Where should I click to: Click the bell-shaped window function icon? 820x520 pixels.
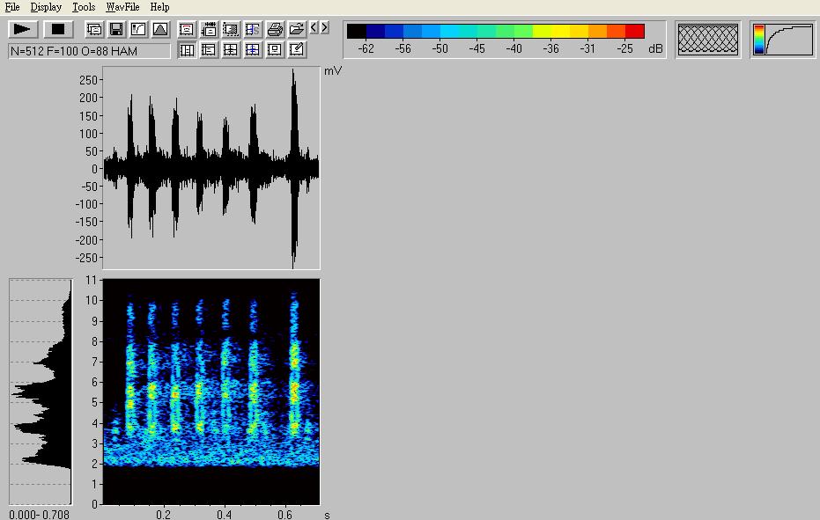pyautogui.click(x=160, y=29)
